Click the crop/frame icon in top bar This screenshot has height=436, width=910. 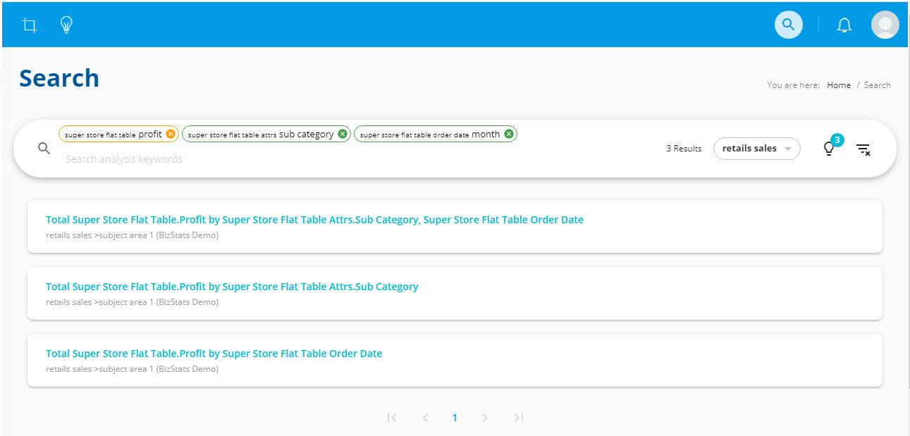point(30,25)
